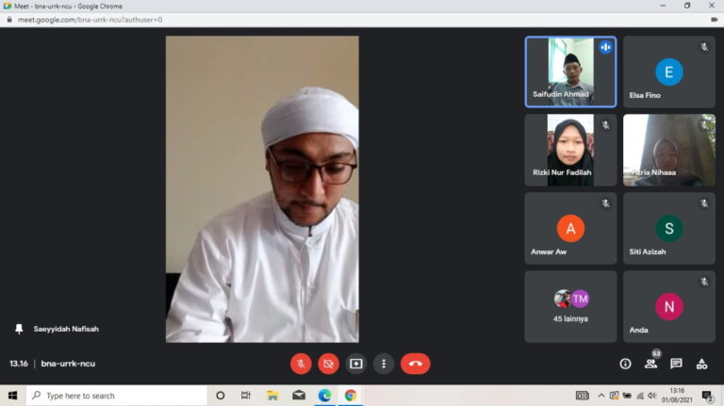
Task: Click the muted mic icon on Anda tile
Action: 704,282
